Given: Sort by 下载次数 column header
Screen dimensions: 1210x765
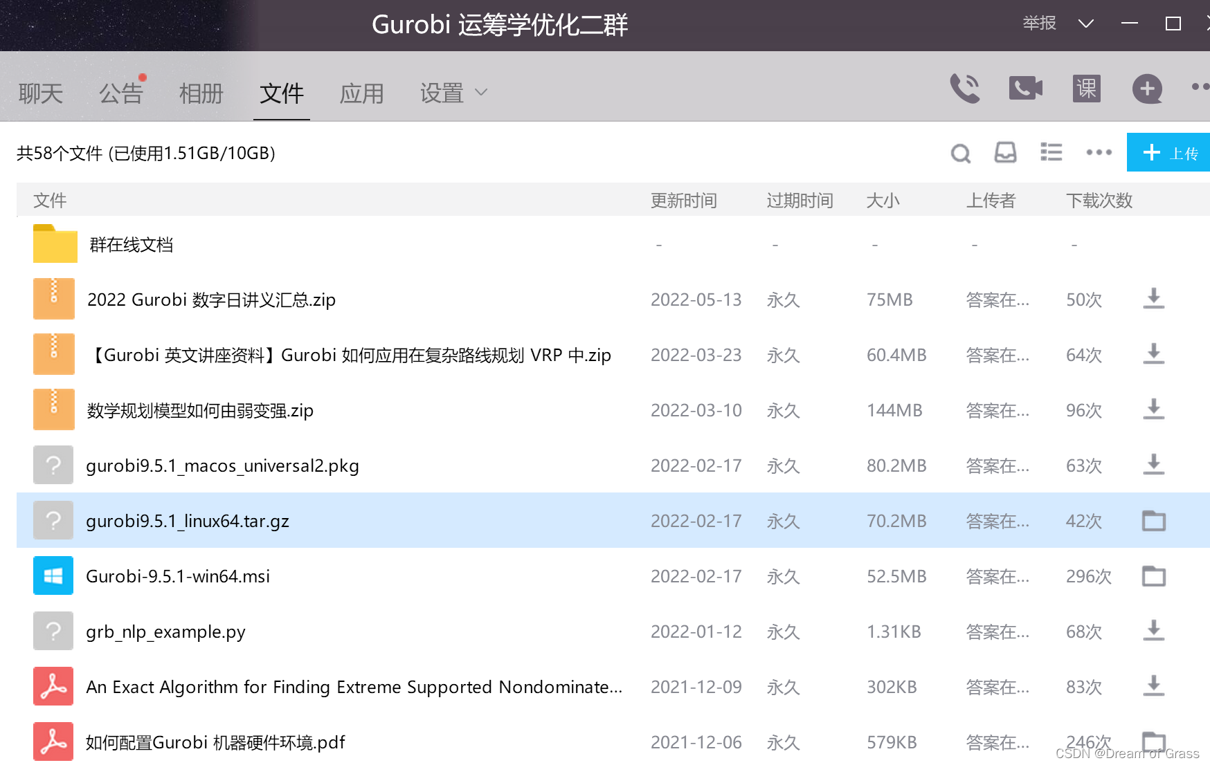Looking at the screenshot, I should tap(1099, 201).
